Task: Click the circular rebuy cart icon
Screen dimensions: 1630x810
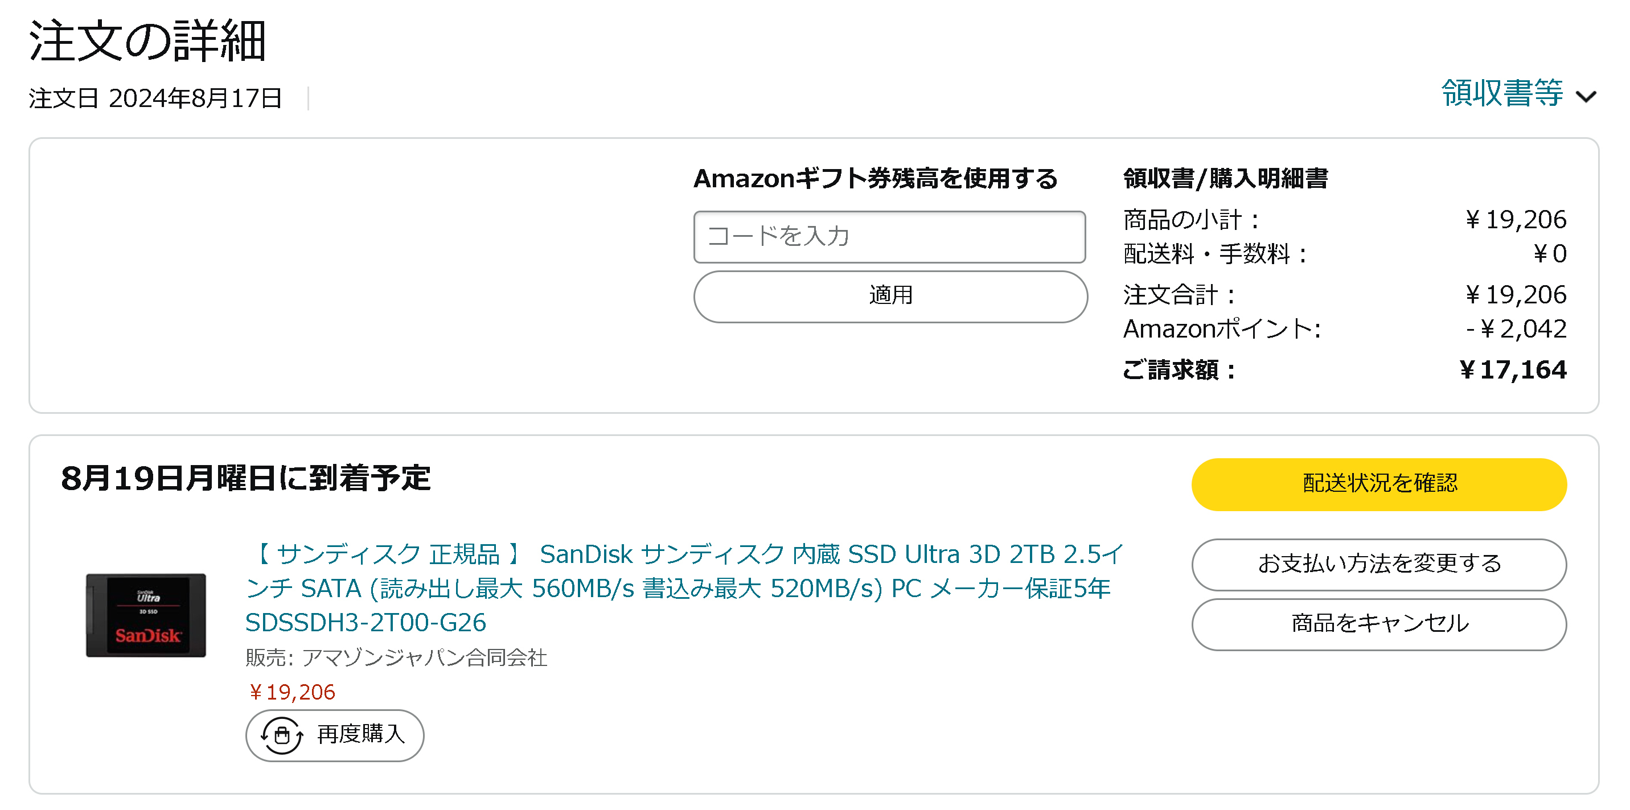Action: coord(282,735)
